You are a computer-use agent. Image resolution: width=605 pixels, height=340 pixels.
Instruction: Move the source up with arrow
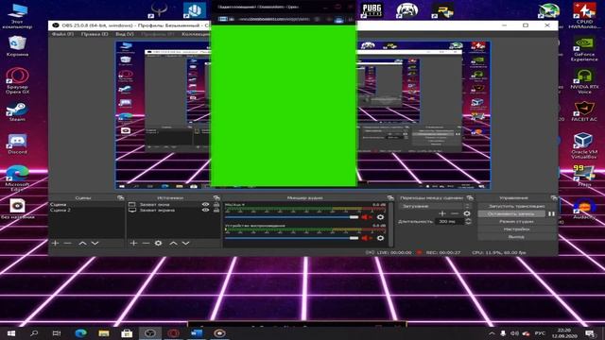coord(173,244)
